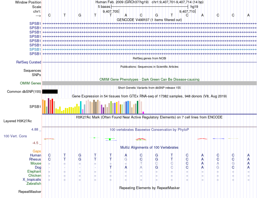Open the RefSeq genes from NCBI title
The height and width of the screenshot is (198, 257).
pyautogui.click(x=149, y=58)
